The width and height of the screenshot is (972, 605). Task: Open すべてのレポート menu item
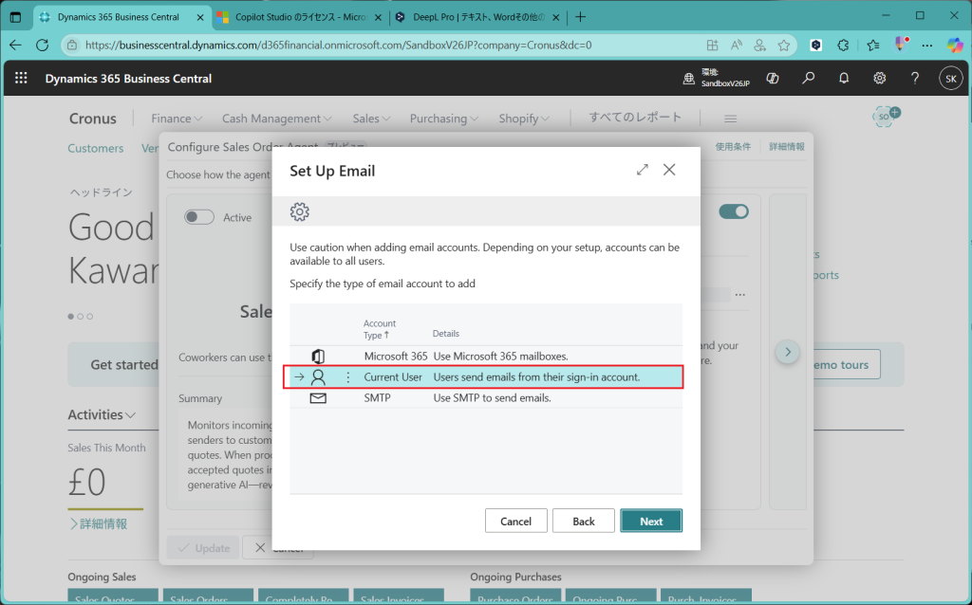pyautogui.click(x=635, y=117)
